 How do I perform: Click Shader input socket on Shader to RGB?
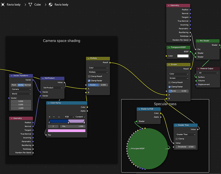(x=136, y=121)
